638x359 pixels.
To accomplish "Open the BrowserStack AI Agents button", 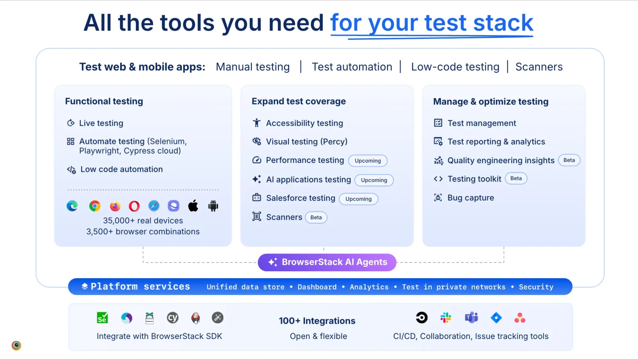I will [x=327, y=262].
